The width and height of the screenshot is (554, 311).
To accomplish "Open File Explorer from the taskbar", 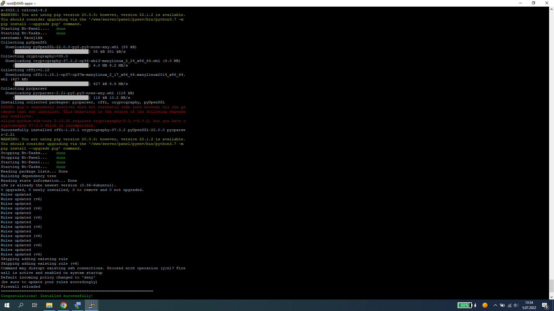I will 49,305.
